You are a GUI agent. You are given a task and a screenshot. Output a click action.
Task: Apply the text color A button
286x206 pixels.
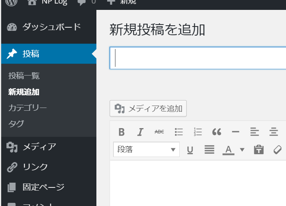click(x=228, y=150)
